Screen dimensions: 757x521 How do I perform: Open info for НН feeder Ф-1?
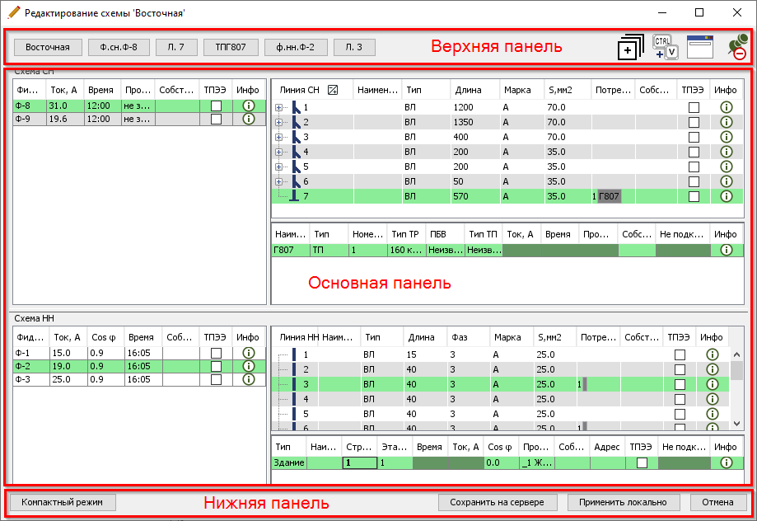coord(248,353)
